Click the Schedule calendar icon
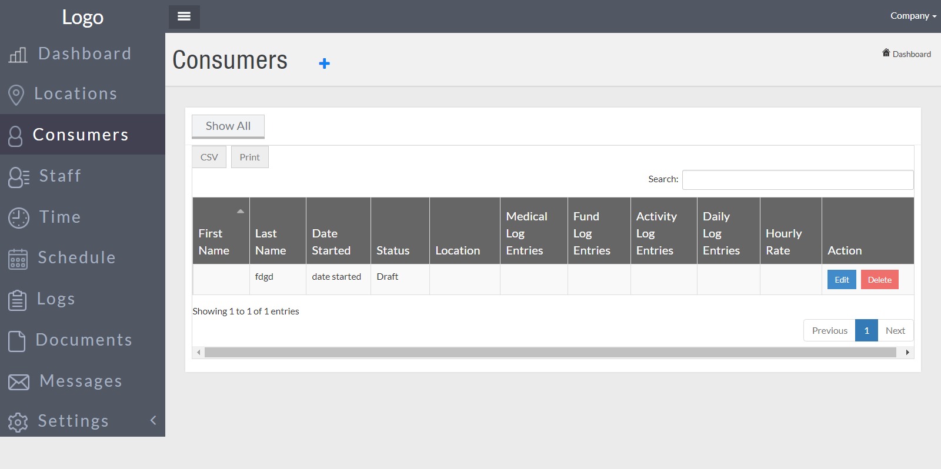Viewport: 941px width, 469px height. point(18,259)
